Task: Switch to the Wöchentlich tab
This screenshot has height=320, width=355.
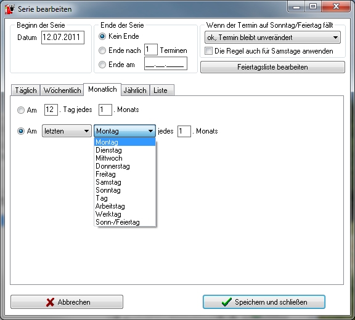Action: 62,90
